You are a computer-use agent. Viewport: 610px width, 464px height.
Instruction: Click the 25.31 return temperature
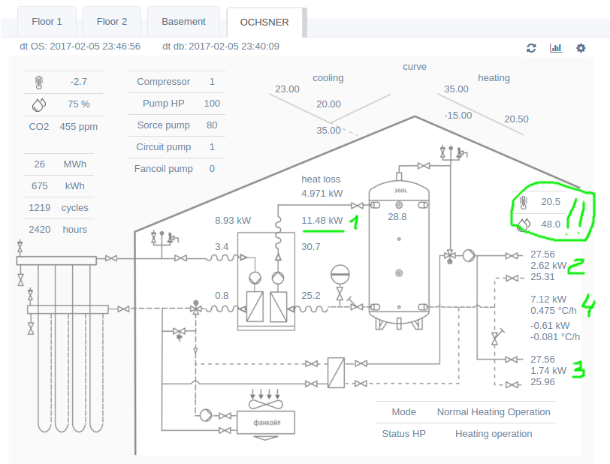tap(542, 277)
